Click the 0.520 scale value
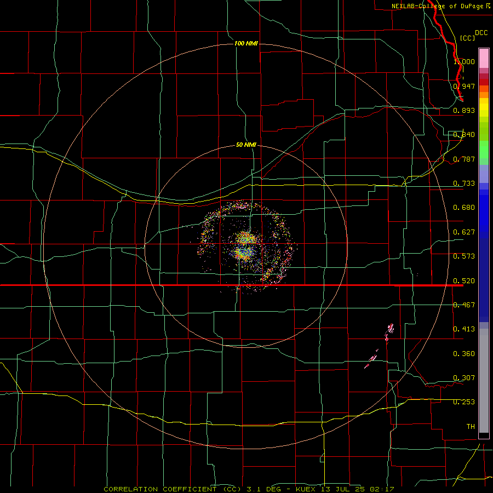This screenshot has width=493, height=493. 464,281
